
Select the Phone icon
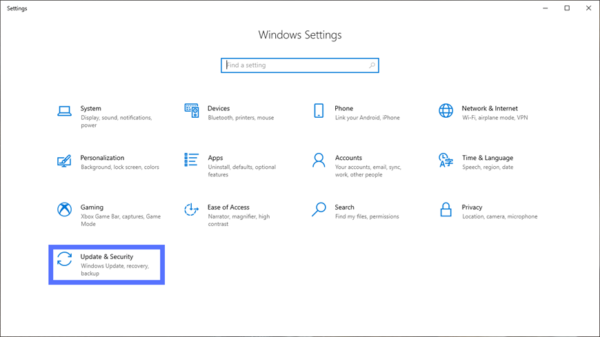point(319,110)
